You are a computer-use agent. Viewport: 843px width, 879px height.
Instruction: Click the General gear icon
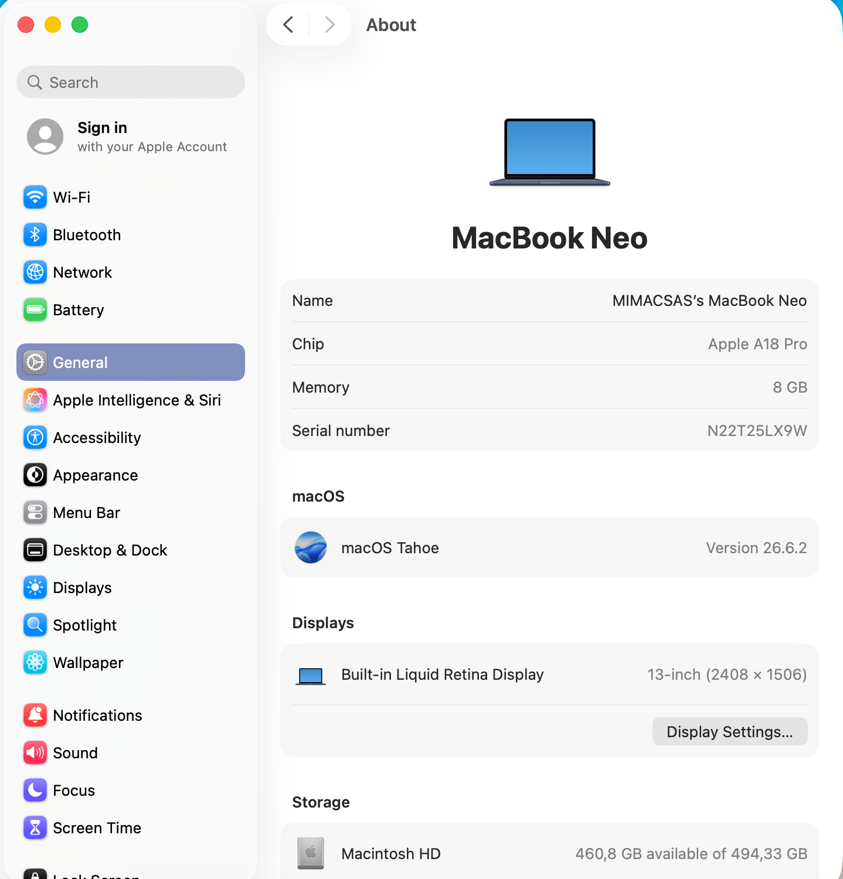(35, 363)
